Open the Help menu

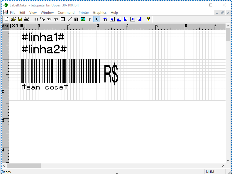[x=114, y=13]
